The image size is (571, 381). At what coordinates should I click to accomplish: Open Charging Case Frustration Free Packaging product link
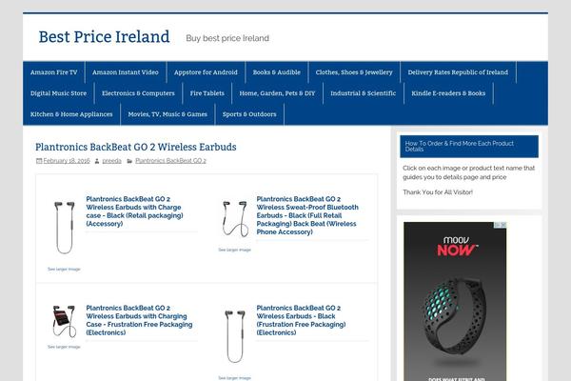[x=139, y=320]
